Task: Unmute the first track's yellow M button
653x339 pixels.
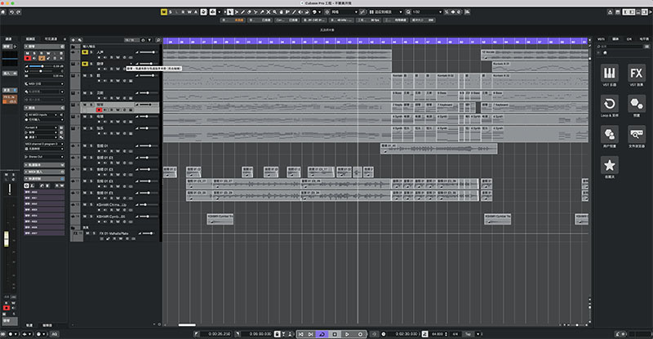Action: pos(85,52)
